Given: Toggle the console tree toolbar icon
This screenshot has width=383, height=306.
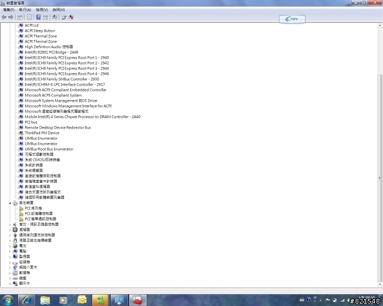Looking at the screenshot, I should 20,17.
